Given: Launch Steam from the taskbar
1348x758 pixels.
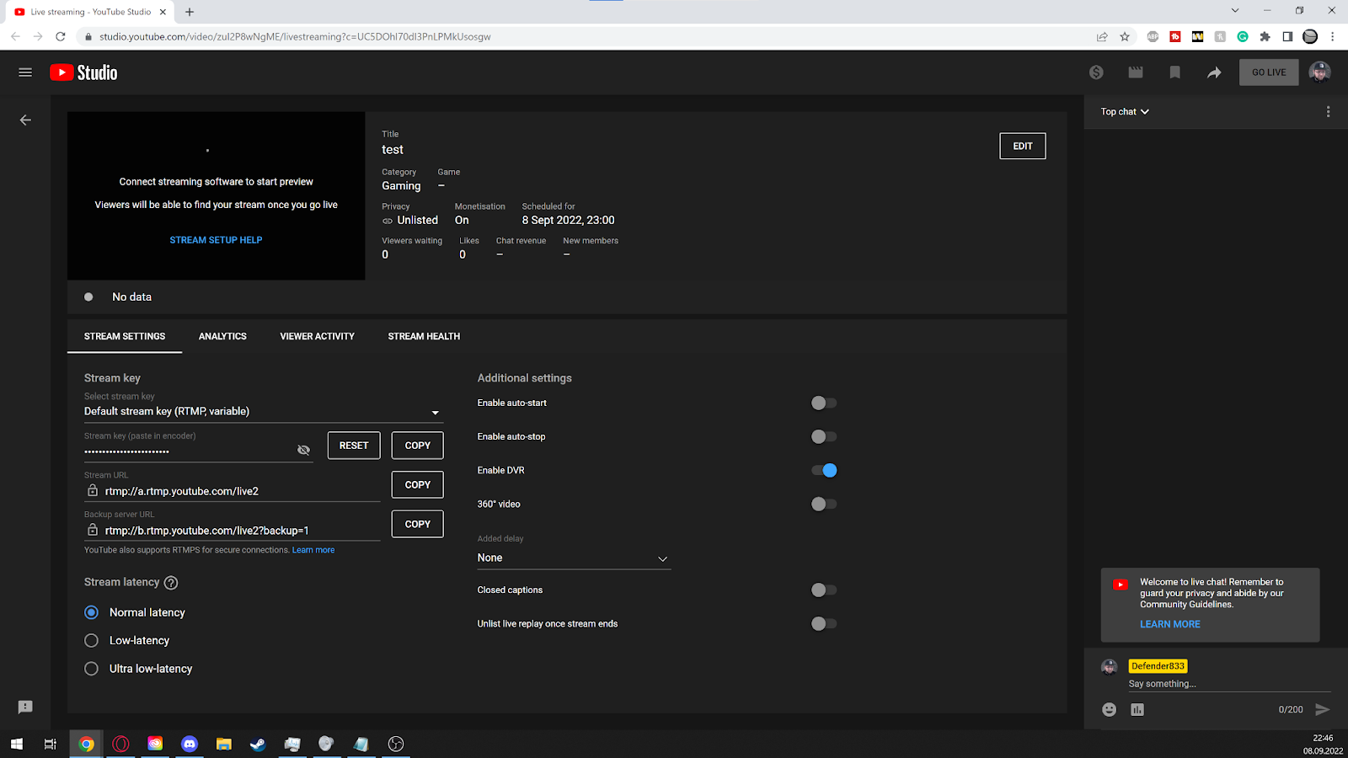Looking at the screenshot, I should click(258, 744).
